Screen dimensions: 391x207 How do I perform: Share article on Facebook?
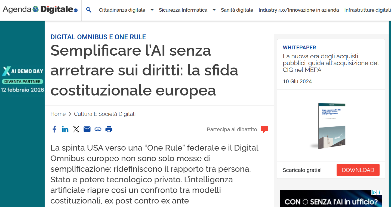(54, 129)
